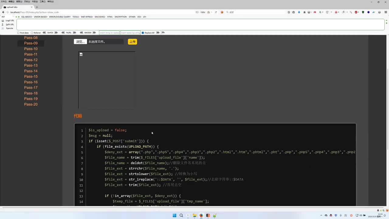Viewport: 389px width, 219px height.
Task: Expand the ENCODING dropdown
Action: [100, 17]
